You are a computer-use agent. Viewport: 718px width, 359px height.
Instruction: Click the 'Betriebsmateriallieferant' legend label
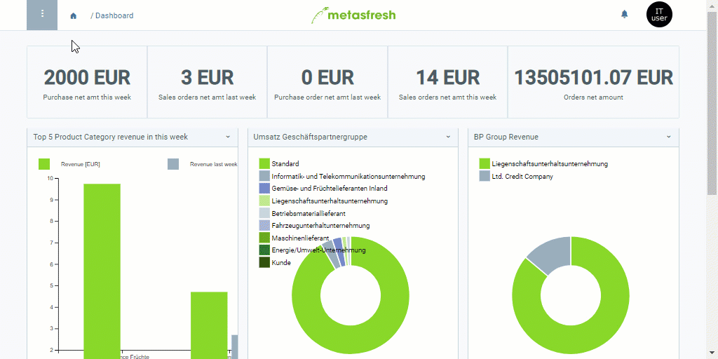pos(309,213)
